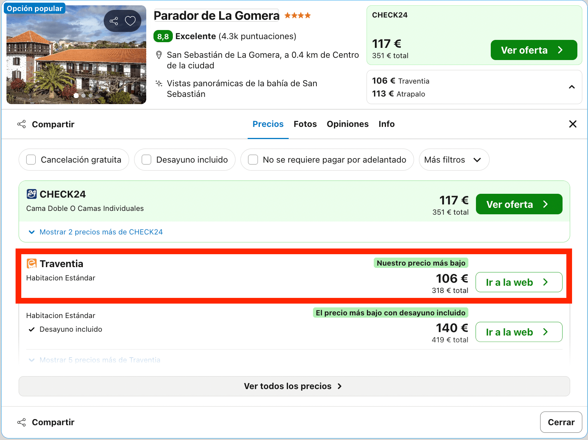Click Ver oferta in top CHECK24 card
Screen dimensions: 588x440
(x=534, y=50)
